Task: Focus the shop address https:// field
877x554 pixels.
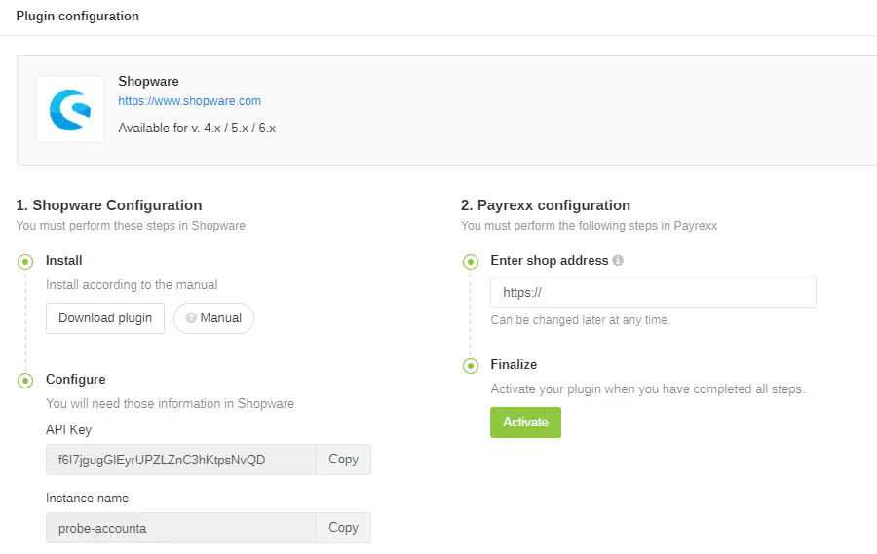Action: [653, 292]
